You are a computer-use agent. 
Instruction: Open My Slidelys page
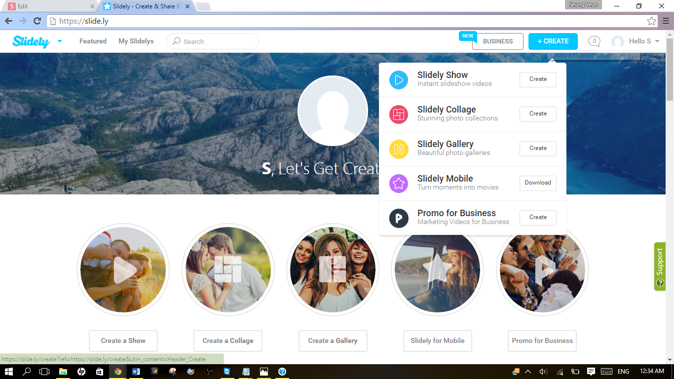click(x=136, y=41)
